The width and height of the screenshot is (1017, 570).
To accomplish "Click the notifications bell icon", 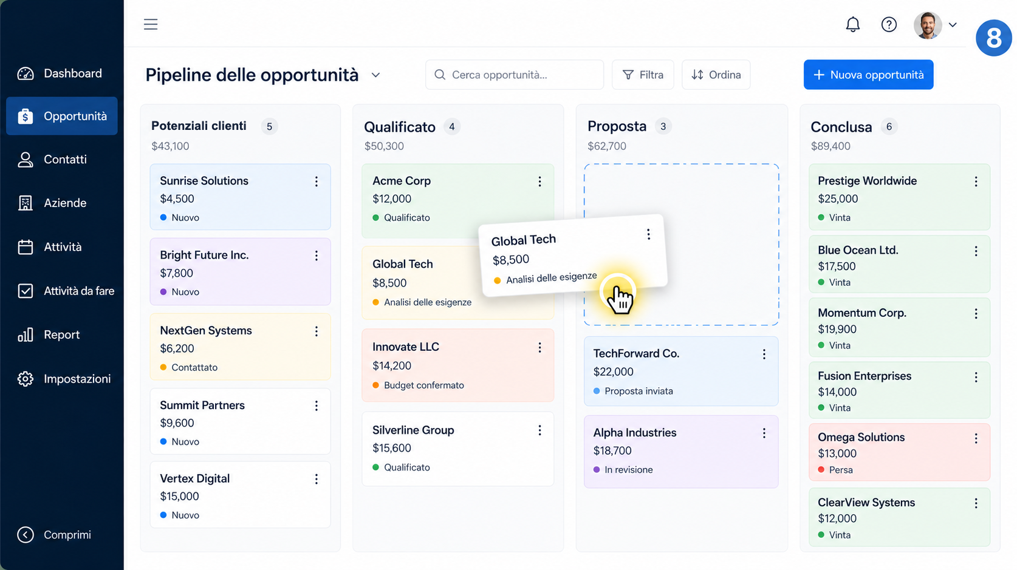I will 853,24.
